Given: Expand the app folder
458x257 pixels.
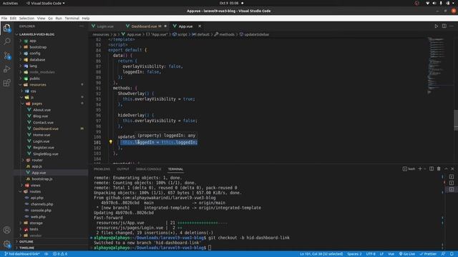Looking at the screenshot, I should point(33,41).
